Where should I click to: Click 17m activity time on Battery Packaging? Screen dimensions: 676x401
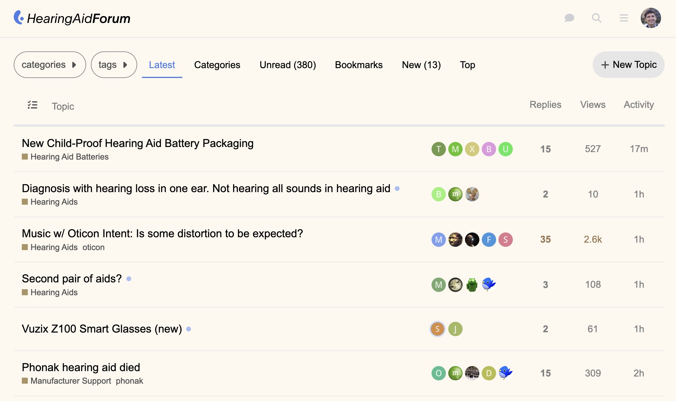[639, 149]
